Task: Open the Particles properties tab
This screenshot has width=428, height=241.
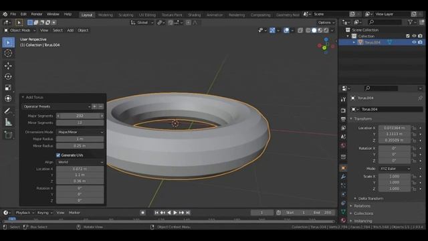Action: coord(343,185)
